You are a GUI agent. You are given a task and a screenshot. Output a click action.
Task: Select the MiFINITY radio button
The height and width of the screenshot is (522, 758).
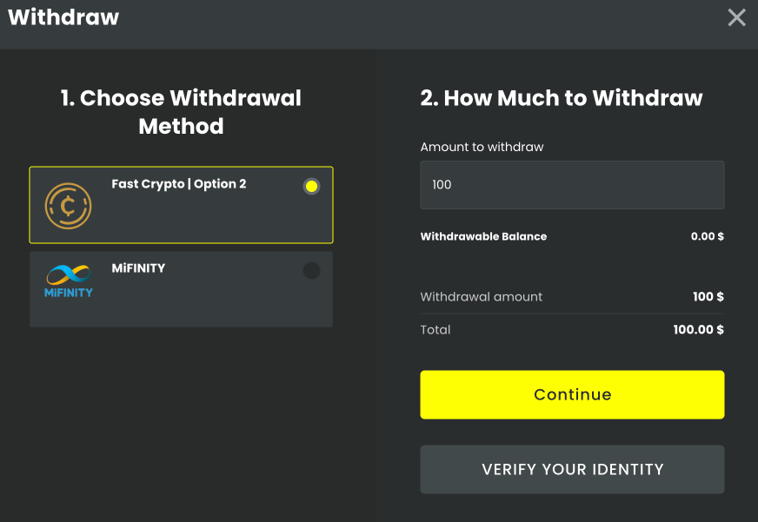[311, 271]
